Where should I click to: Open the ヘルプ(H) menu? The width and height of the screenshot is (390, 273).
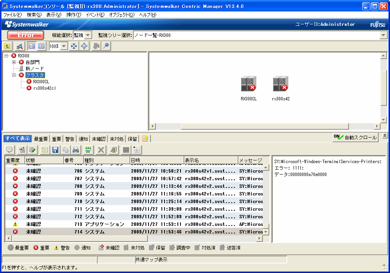click(148, 15)
